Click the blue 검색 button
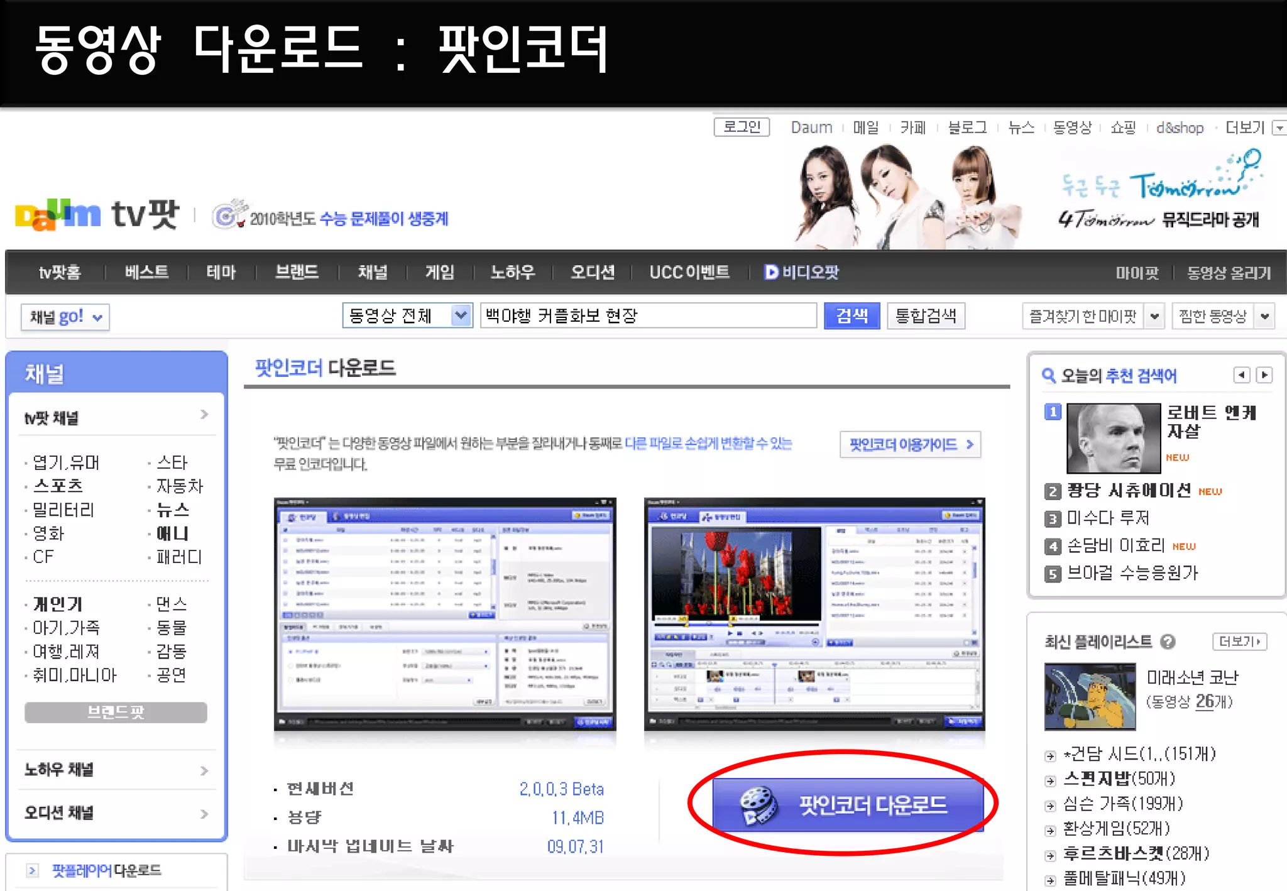Image resolution: width=1287 pixels, height=891 pixels. pos(852,315)
